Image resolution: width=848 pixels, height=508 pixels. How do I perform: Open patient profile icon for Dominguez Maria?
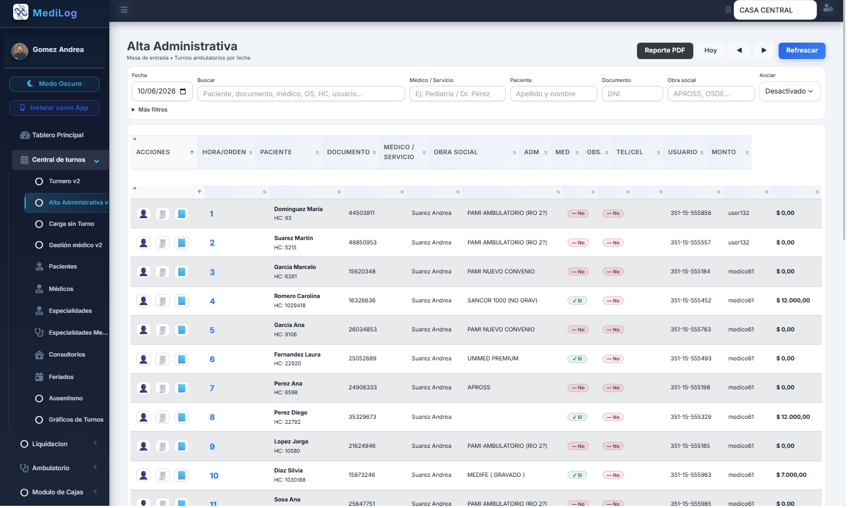[x=143, y=214]
